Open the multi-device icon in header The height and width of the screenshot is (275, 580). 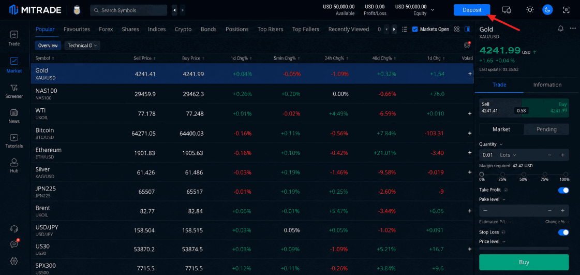[x=507, y=10]
